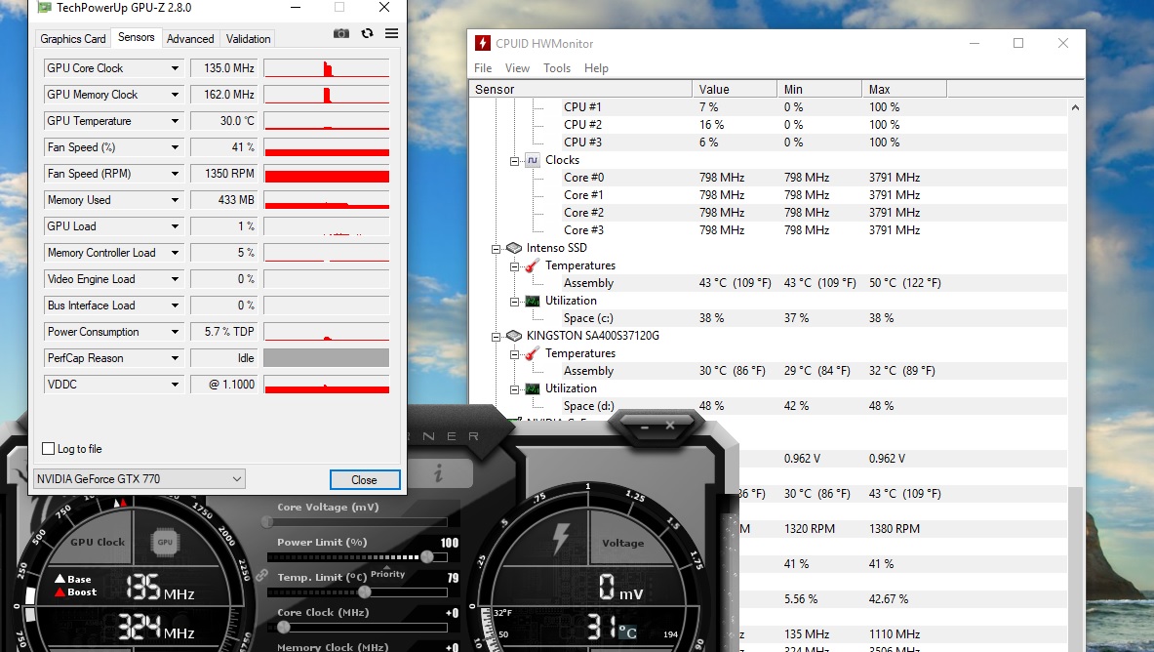Open the Help menu in HWMonitor
The width and height of the screenshot is (1154, 652).
[x=596, y=67]
